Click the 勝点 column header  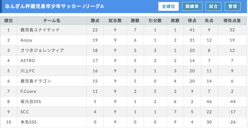95,21
